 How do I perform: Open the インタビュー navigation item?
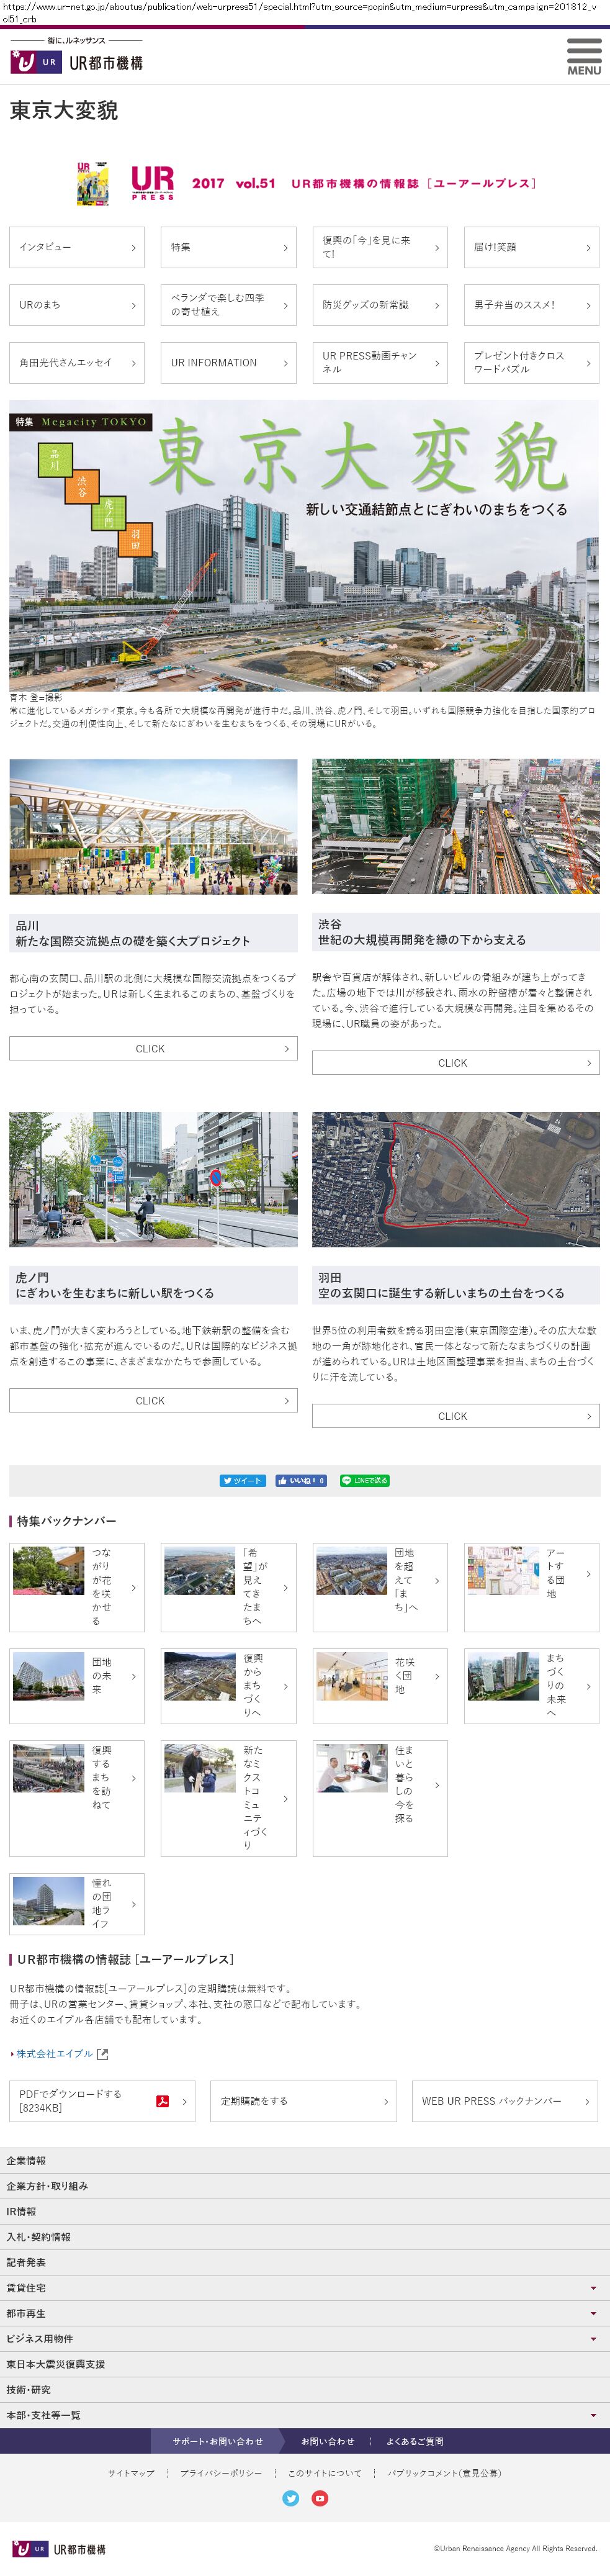(77, 247)
